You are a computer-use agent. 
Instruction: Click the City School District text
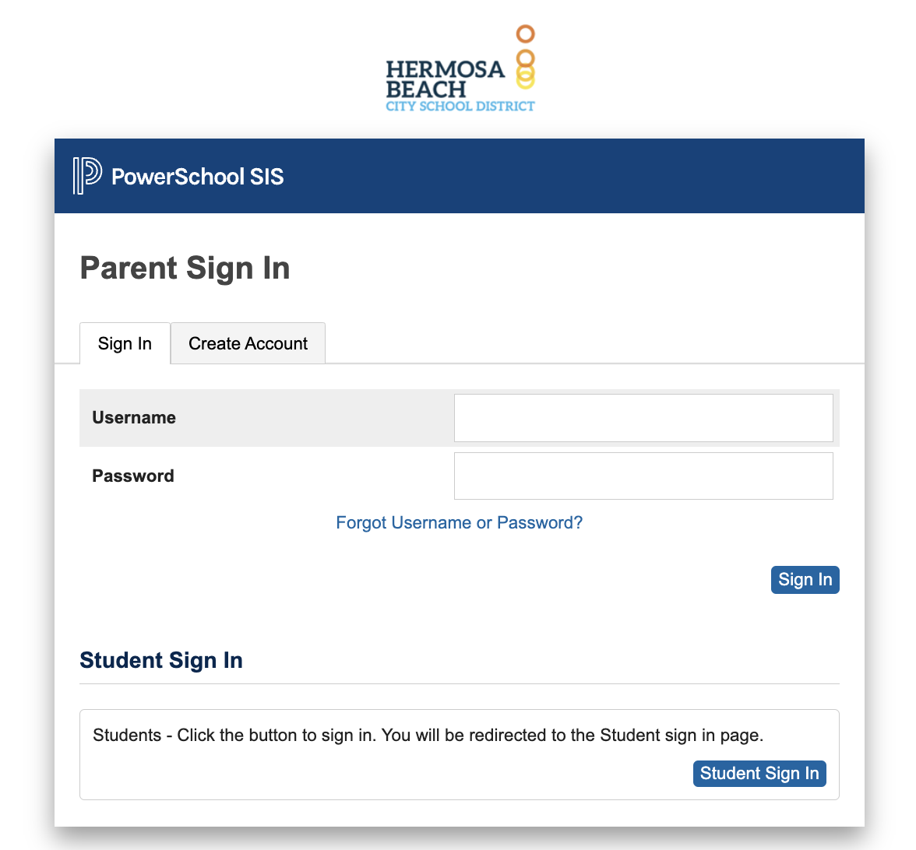point(460,106)
